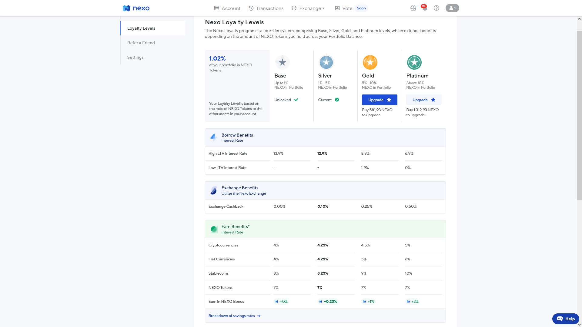
Task: Upgrade to Gold level
Action: tap(380, 100)
